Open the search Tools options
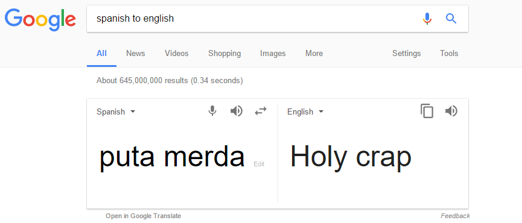The height and width of the screenshot is (223, 522). tap(449, 53)
